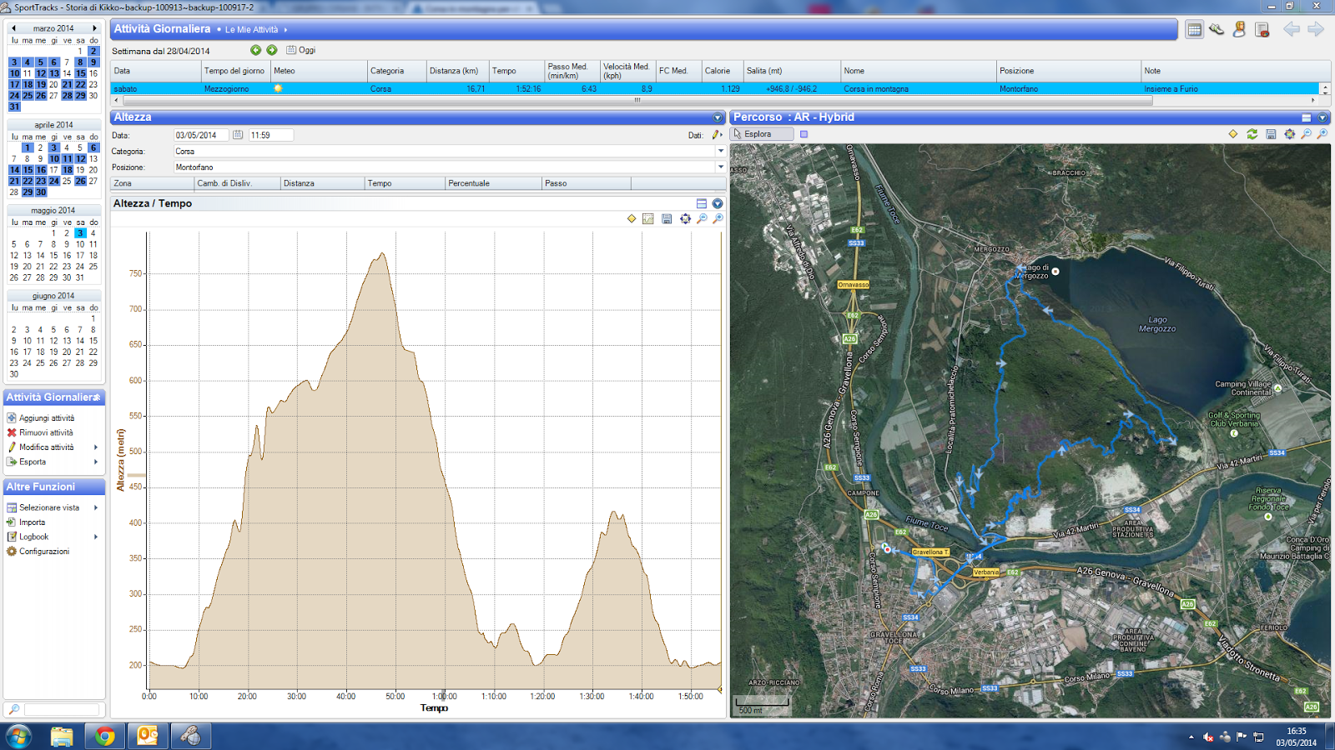The image size is (1335, 750).
Task: Open chart settings icon in Altezza/Tempo toolbar
Action: [x=648, y=218]
